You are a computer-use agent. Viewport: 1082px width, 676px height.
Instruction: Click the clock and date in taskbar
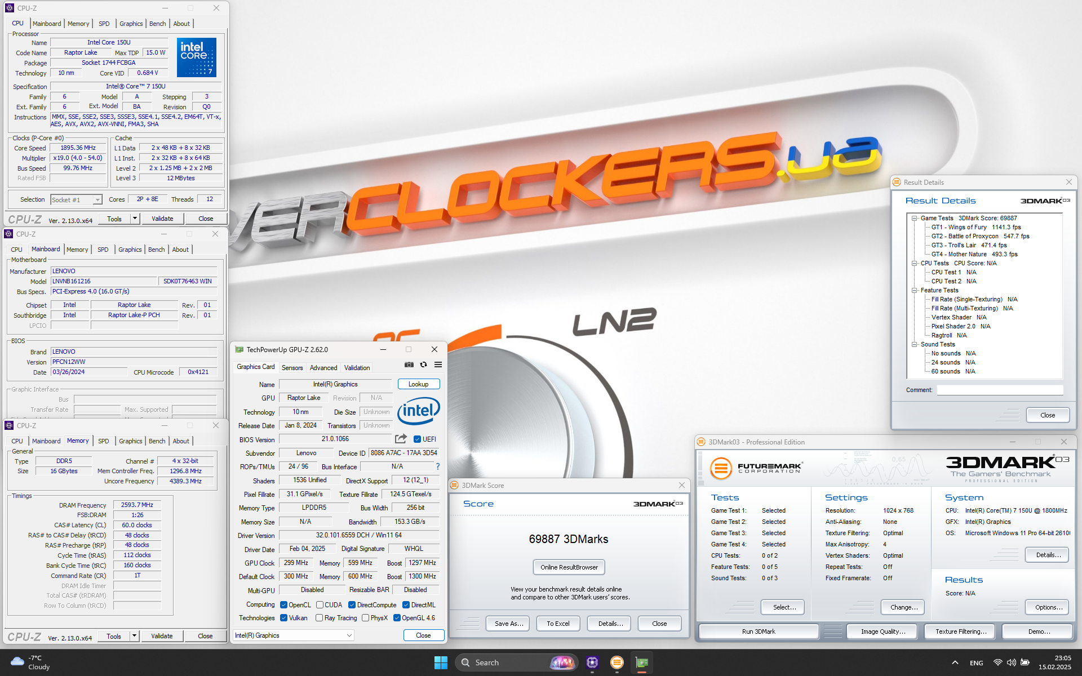(x=1055, y=662)
